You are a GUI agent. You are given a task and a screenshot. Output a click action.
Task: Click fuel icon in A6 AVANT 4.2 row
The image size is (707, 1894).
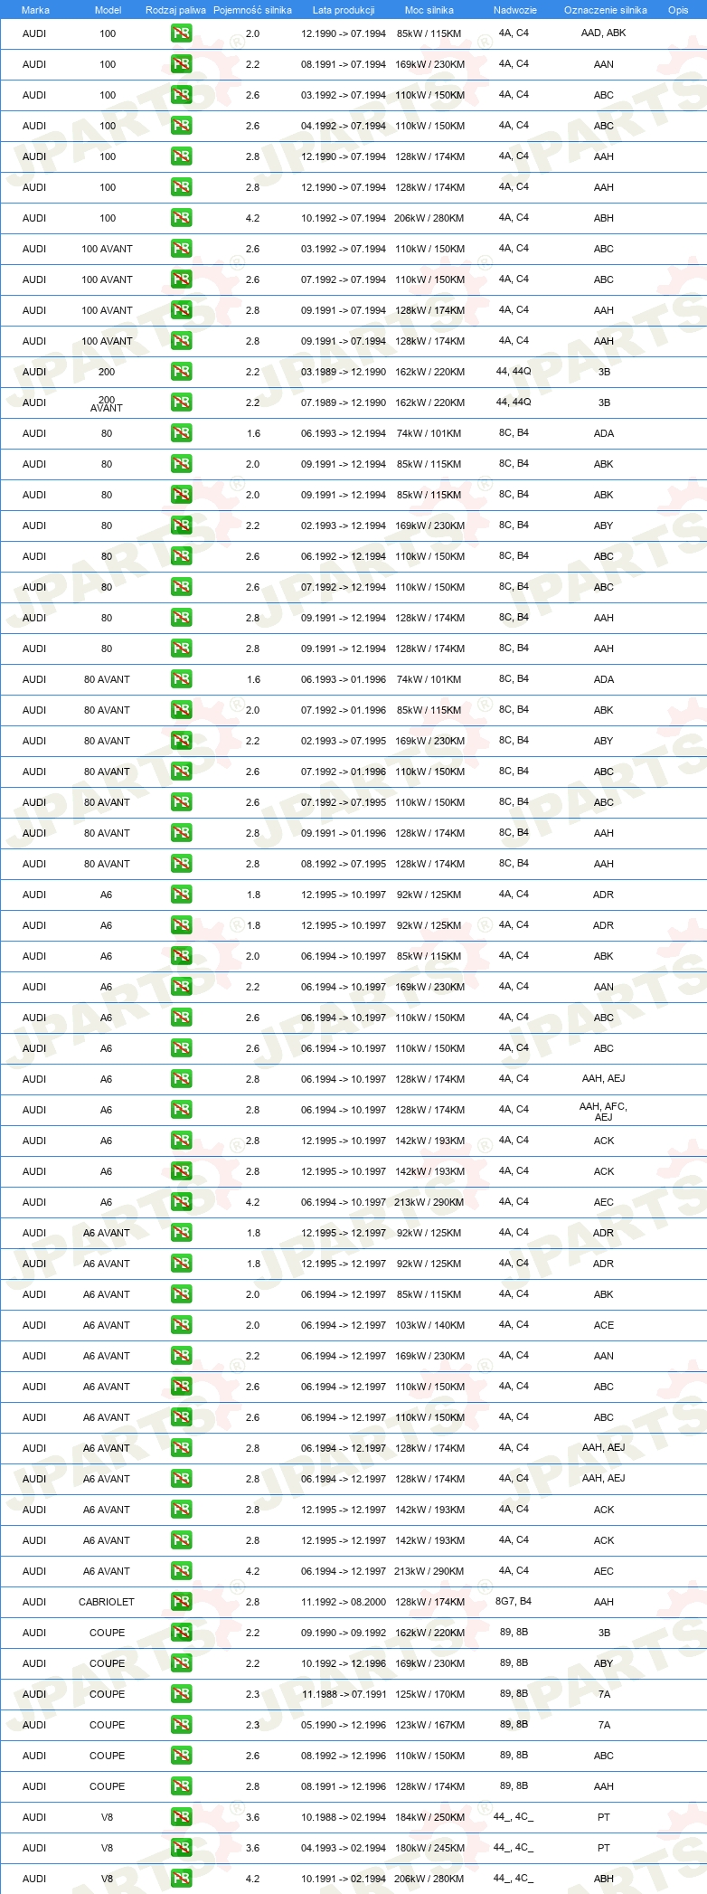181,1571
